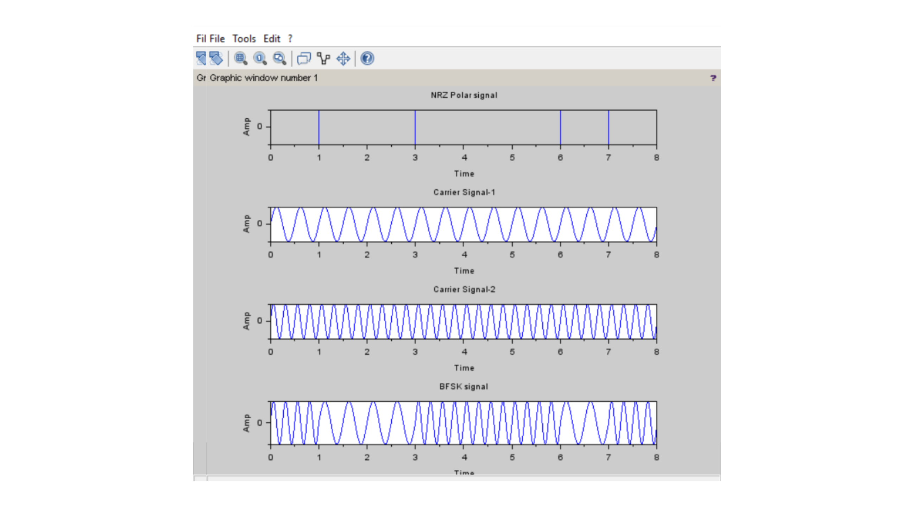Toggle datatip mode speech-bubble icon

pyautogui.click(x=304, y=58)
